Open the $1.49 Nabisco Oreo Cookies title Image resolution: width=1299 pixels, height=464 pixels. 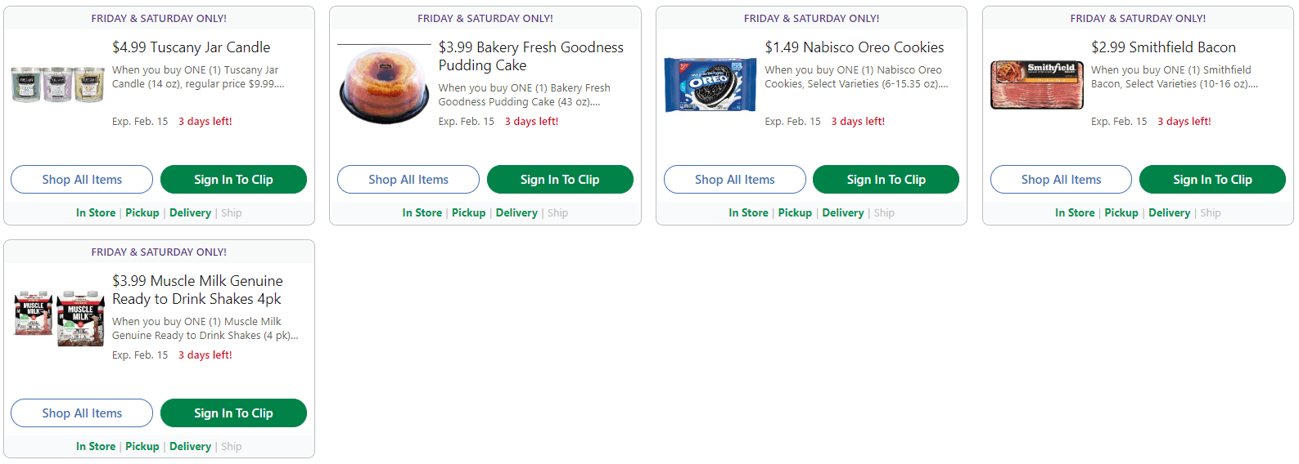[x=854, y=47]
